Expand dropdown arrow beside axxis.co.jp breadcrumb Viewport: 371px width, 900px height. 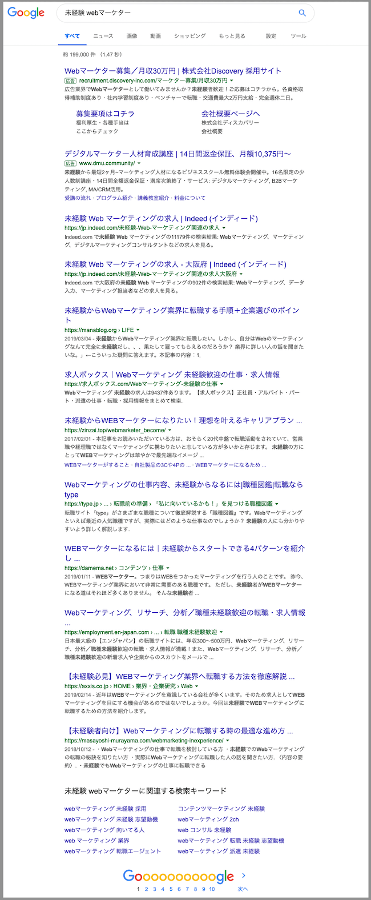(x=197, y=686)
